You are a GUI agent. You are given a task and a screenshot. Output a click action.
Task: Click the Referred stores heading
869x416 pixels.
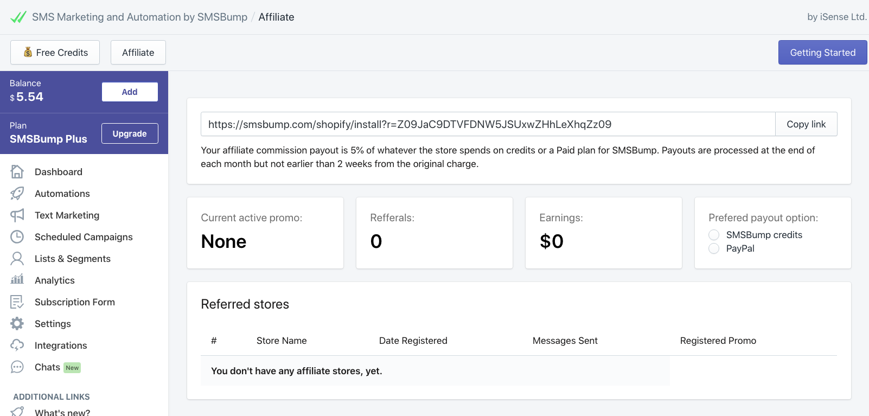pyautogui.click(x=245, y=304)
